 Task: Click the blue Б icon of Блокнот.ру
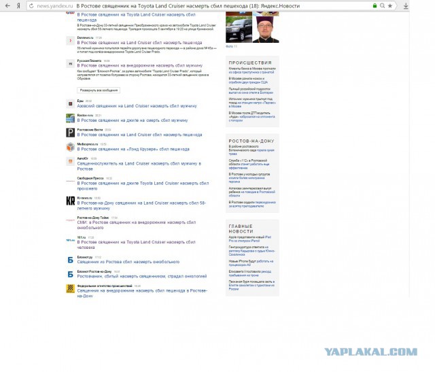click(x=70, y=260)
